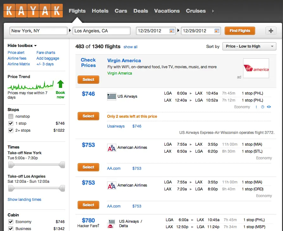Uncheck the 2+ stops filter
The height and width of the screenshot is (231, 283).
(11, 130)
